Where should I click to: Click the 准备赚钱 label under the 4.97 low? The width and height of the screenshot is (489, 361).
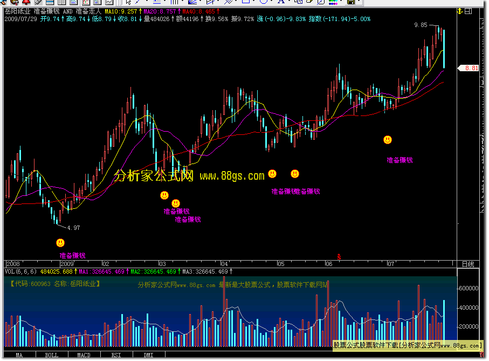[73, 256]
